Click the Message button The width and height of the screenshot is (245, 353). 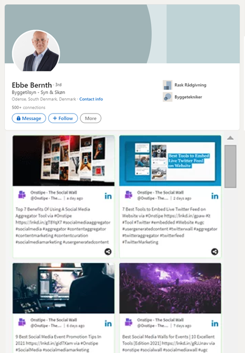point(29,118)
